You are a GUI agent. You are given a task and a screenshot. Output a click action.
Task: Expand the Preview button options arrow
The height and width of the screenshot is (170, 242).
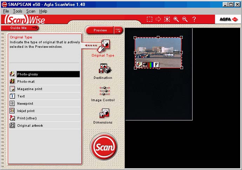[119, 30]
